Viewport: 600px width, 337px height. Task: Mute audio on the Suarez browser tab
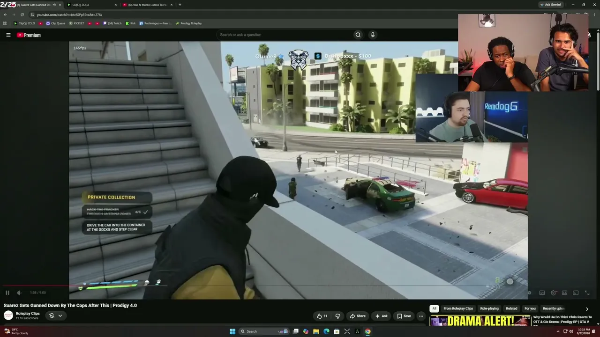(x=54, y=5)
